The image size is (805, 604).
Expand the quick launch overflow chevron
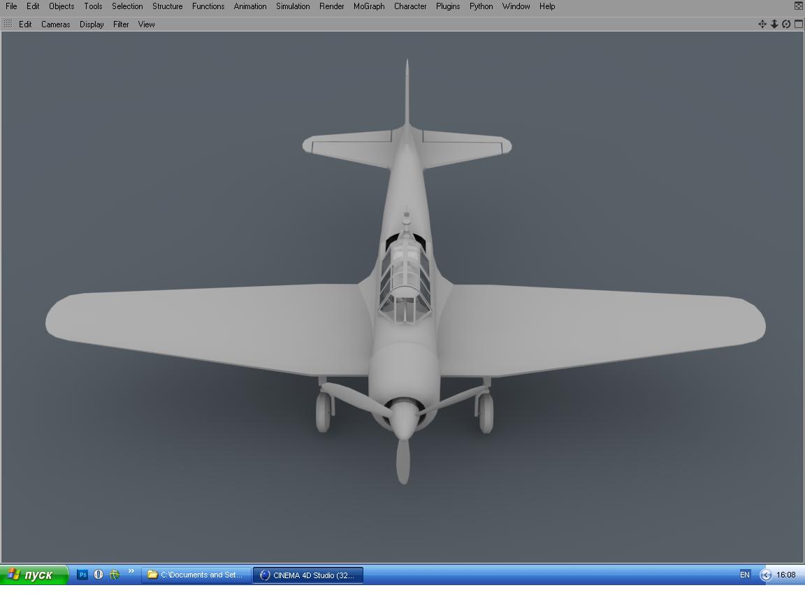point(131,572)
